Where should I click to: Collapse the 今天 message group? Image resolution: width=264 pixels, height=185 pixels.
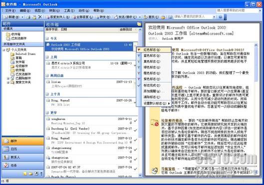pos(47,38)
